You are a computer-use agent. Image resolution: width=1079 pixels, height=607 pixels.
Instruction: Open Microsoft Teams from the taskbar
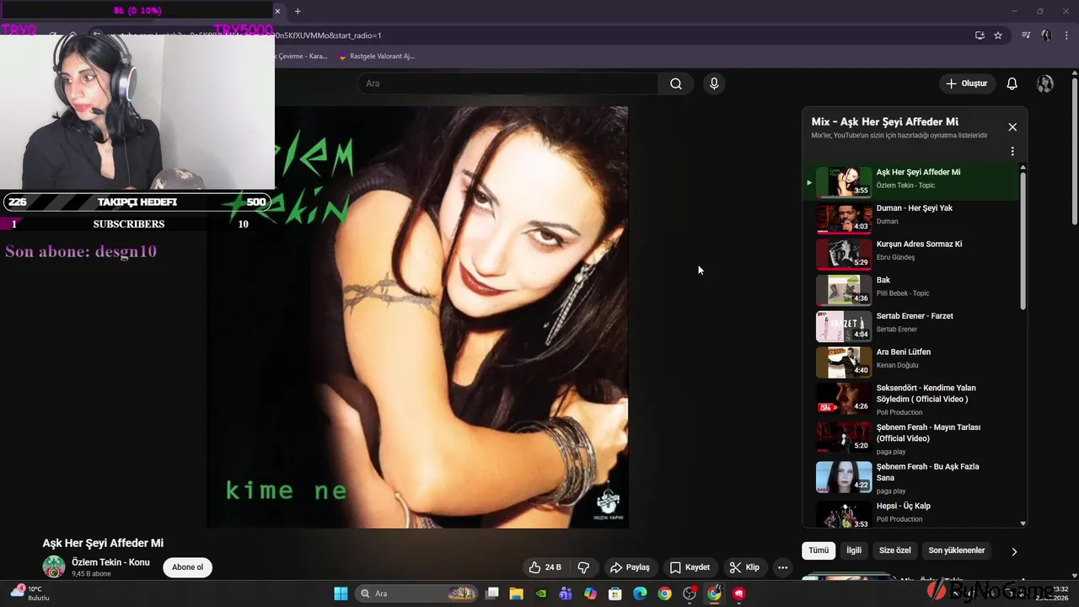[x=566, y=594]
